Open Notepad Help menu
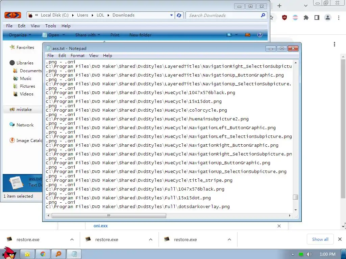 [x=107, y=56]
